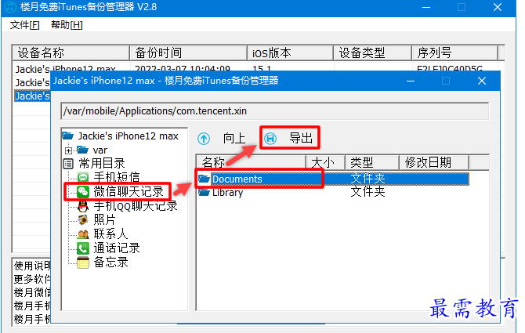The image size is (525, 333).
Task: Click the device folder icon at tree root
Action: [x=68, y=136]
